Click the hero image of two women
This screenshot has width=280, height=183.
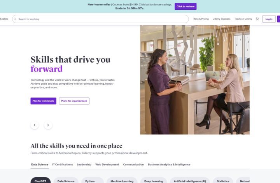click(195, 80)
